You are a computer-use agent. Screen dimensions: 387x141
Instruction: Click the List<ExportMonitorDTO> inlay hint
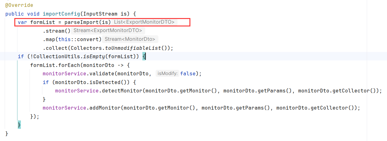(144, 22)
